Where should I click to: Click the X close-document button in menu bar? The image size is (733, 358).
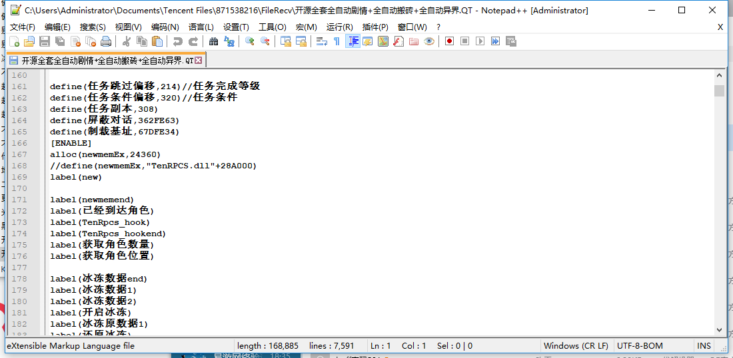coord(720,27)
